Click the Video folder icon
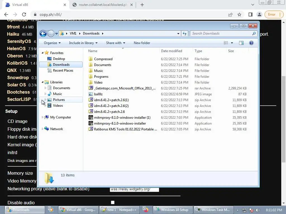The height and width of the screenshot is (214, 286). click(x=91, y=82)
